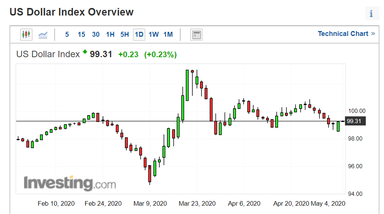Click the info icon at top right
The width and height of the screenshot is (384, 214).
[x=371, y=14]
